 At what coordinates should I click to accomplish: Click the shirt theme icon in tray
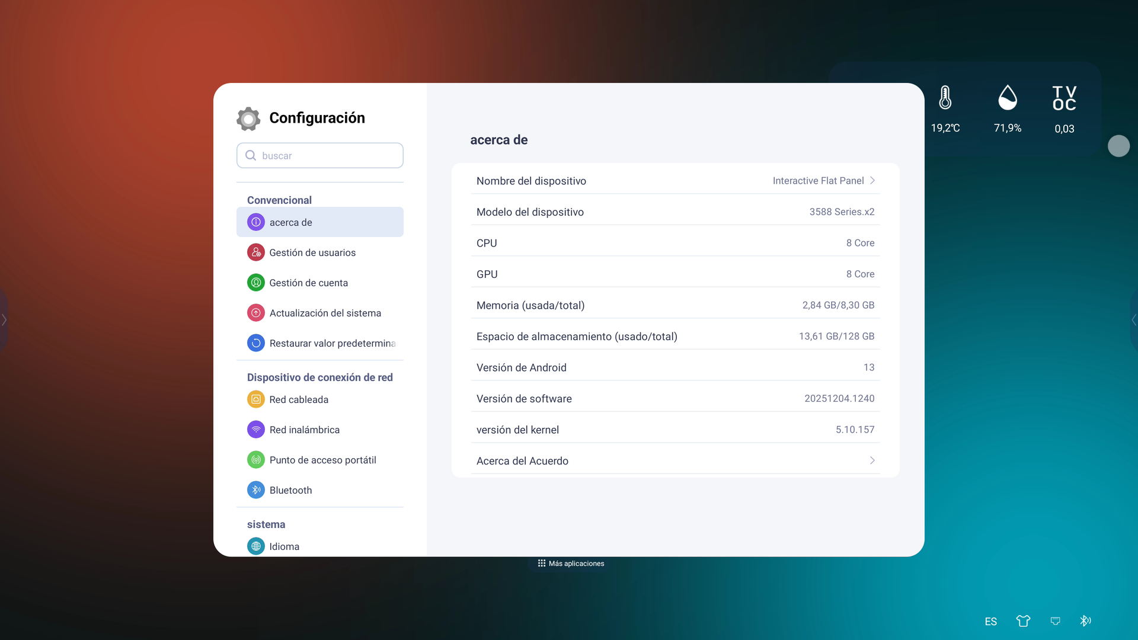pyautogui.click(x=1023, y=621)
